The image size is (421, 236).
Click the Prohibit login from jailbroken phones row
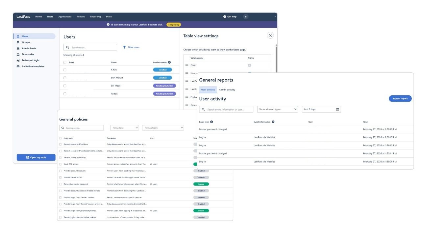tap(145, 211)
